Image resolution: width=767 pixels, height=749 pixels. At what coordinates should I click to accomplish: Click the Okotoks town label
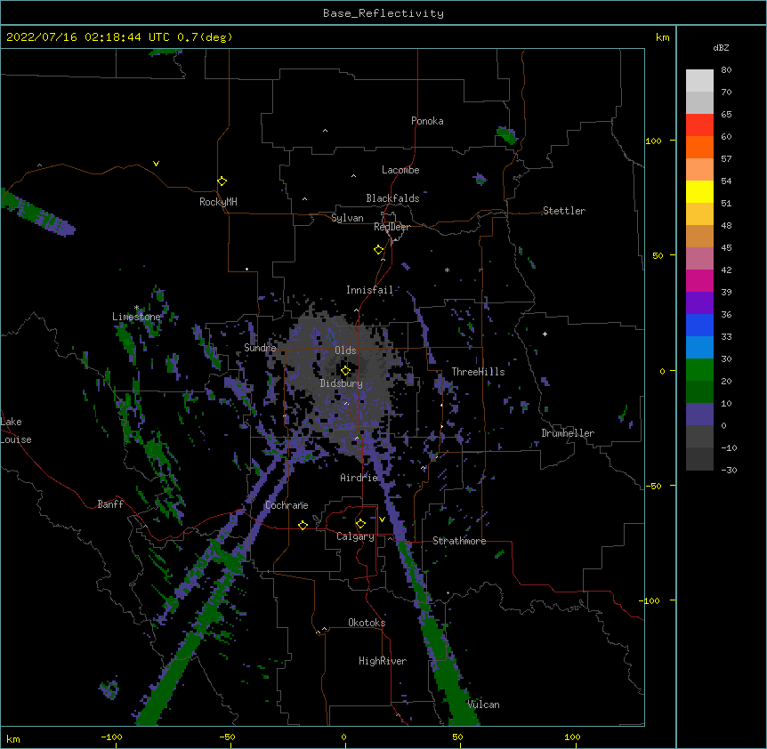coord(367,623)
